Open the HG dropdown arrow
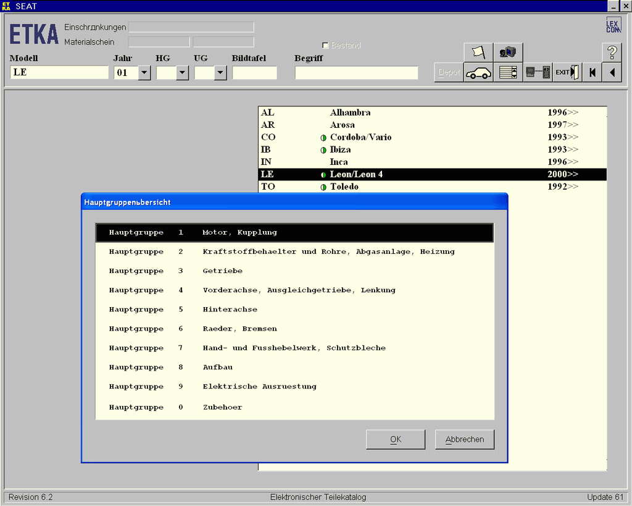 [x=182, y=73]
